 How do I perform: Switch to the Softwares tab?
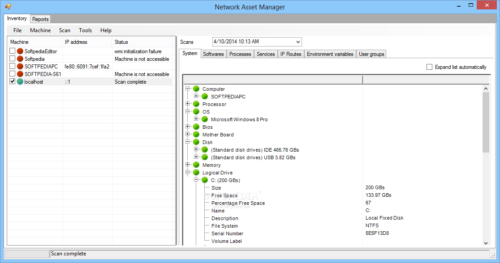click(213, 54)
